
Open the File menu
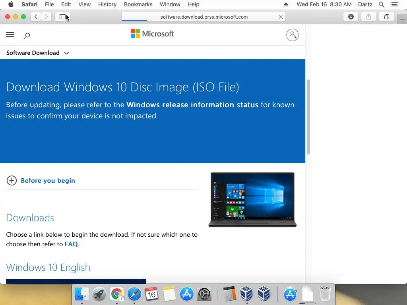coord(49,4)
